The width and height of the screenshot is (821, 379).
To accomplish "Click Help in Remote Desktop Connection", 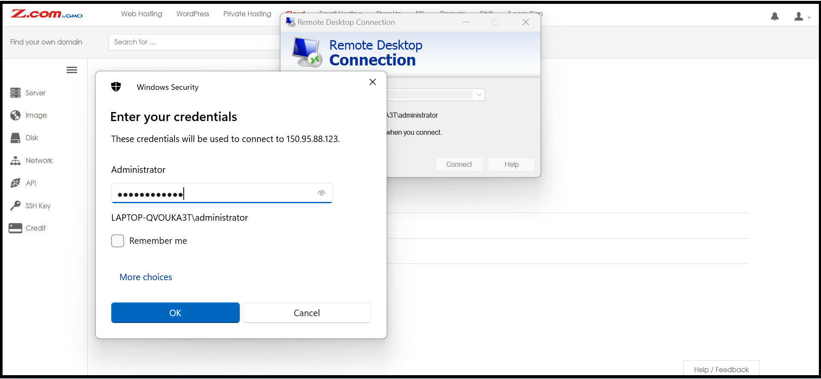I will (x=511, y=165).
